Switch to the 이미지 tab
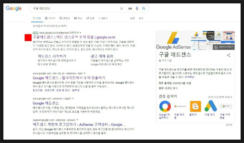Screen dimensions: 244x143 (x=50, y=18)
